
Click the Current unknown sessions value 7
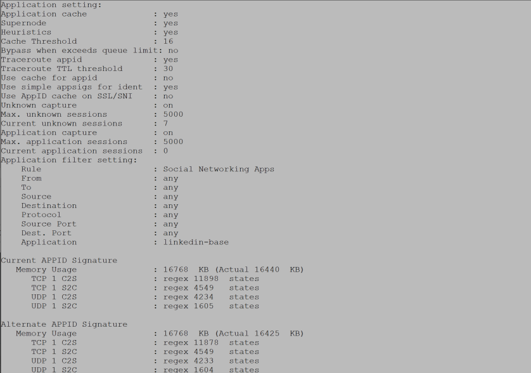click(165, 124)
